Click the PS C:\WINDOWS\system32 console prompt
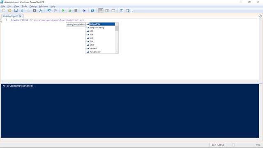This screenshot has width=263, height=148. [x=18, y=86]
